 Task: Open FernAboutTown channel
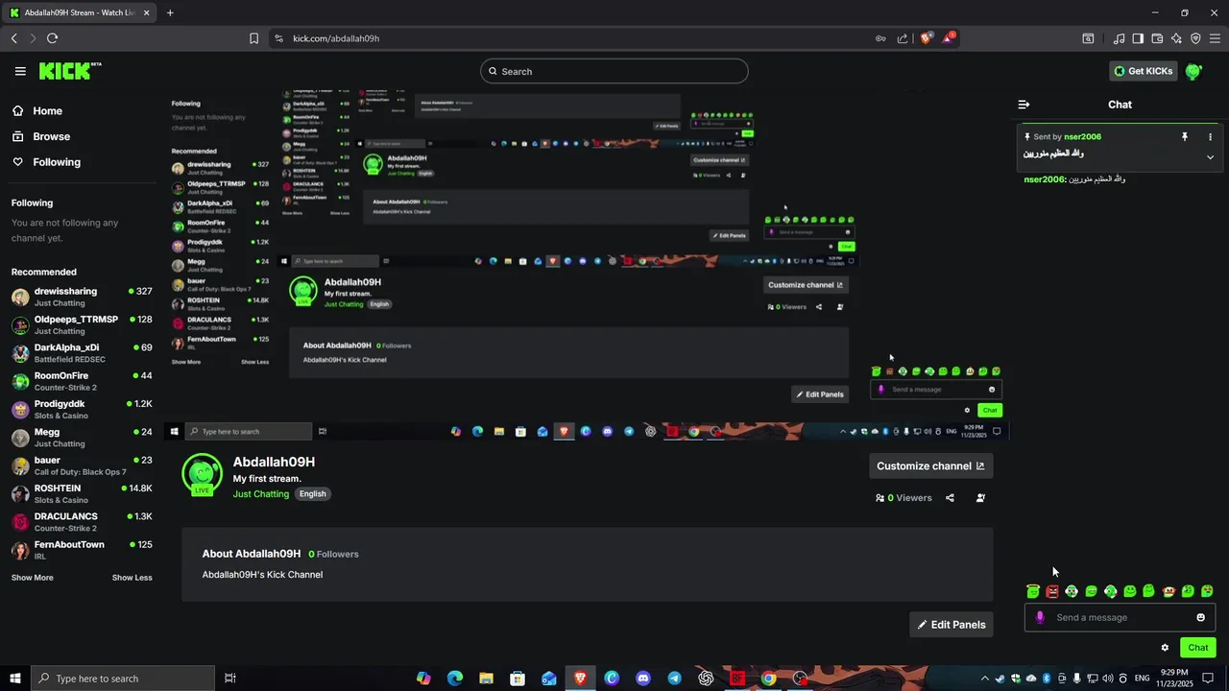tap(82, 550)
